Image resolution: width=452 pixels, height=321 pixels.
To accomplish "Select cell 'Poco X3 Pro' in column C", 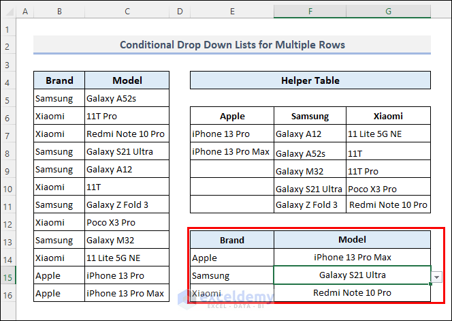I will pos(127,222).
